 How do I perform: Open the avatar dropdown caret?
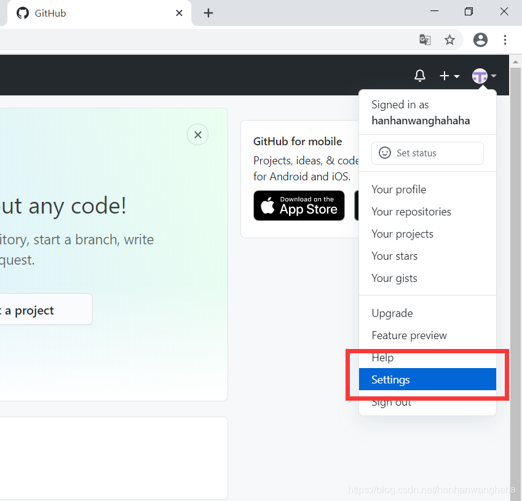click(494, 76)
